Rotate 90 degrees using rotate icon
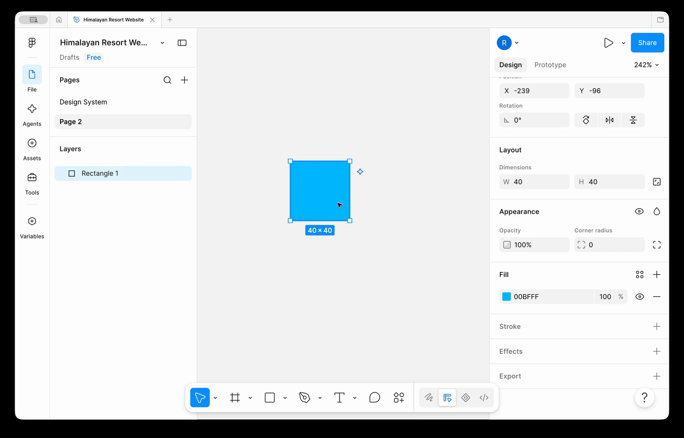The width and height of the screenshot is (684, 438). [586, 120]
